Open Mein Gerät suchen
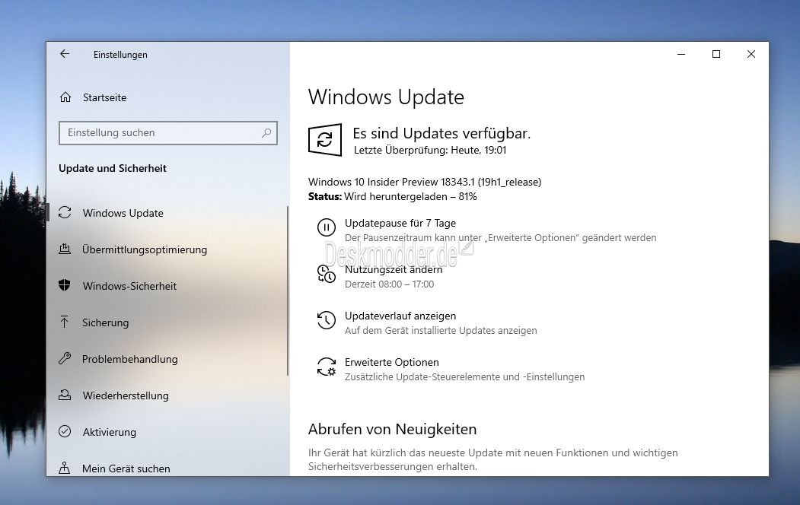 pyautogui.click(x=126, y=468)
